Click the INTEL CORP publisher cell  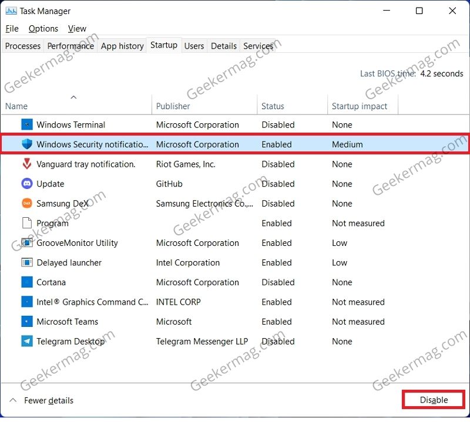click(179, 302)
